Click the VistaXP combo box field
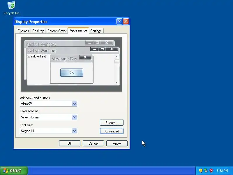This screenshot has width=233, height=175. click(48, 104)
